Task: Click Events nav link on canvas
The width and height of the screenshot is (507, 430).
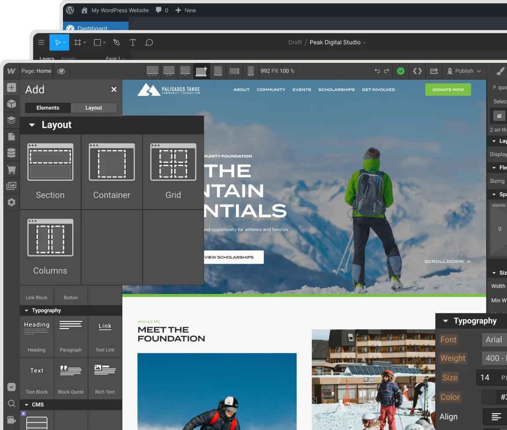Action: click(x=301, y=89)
